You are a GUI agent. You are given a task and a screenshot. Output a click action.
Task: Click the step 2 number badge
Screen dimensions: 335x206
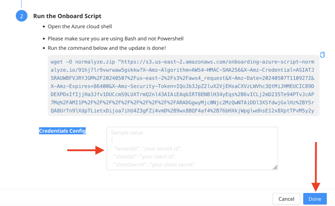(21, 16)
